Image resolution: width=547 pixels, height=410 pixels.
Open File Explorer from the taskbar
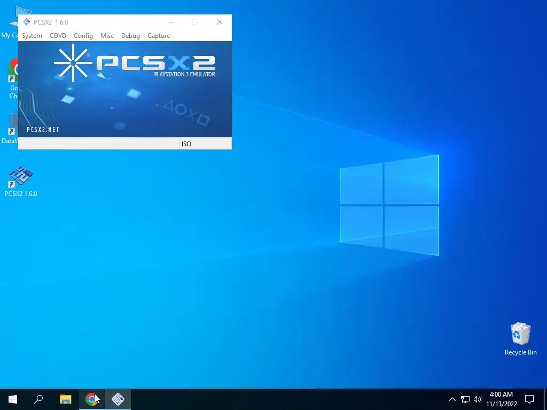tap(65, 399)
